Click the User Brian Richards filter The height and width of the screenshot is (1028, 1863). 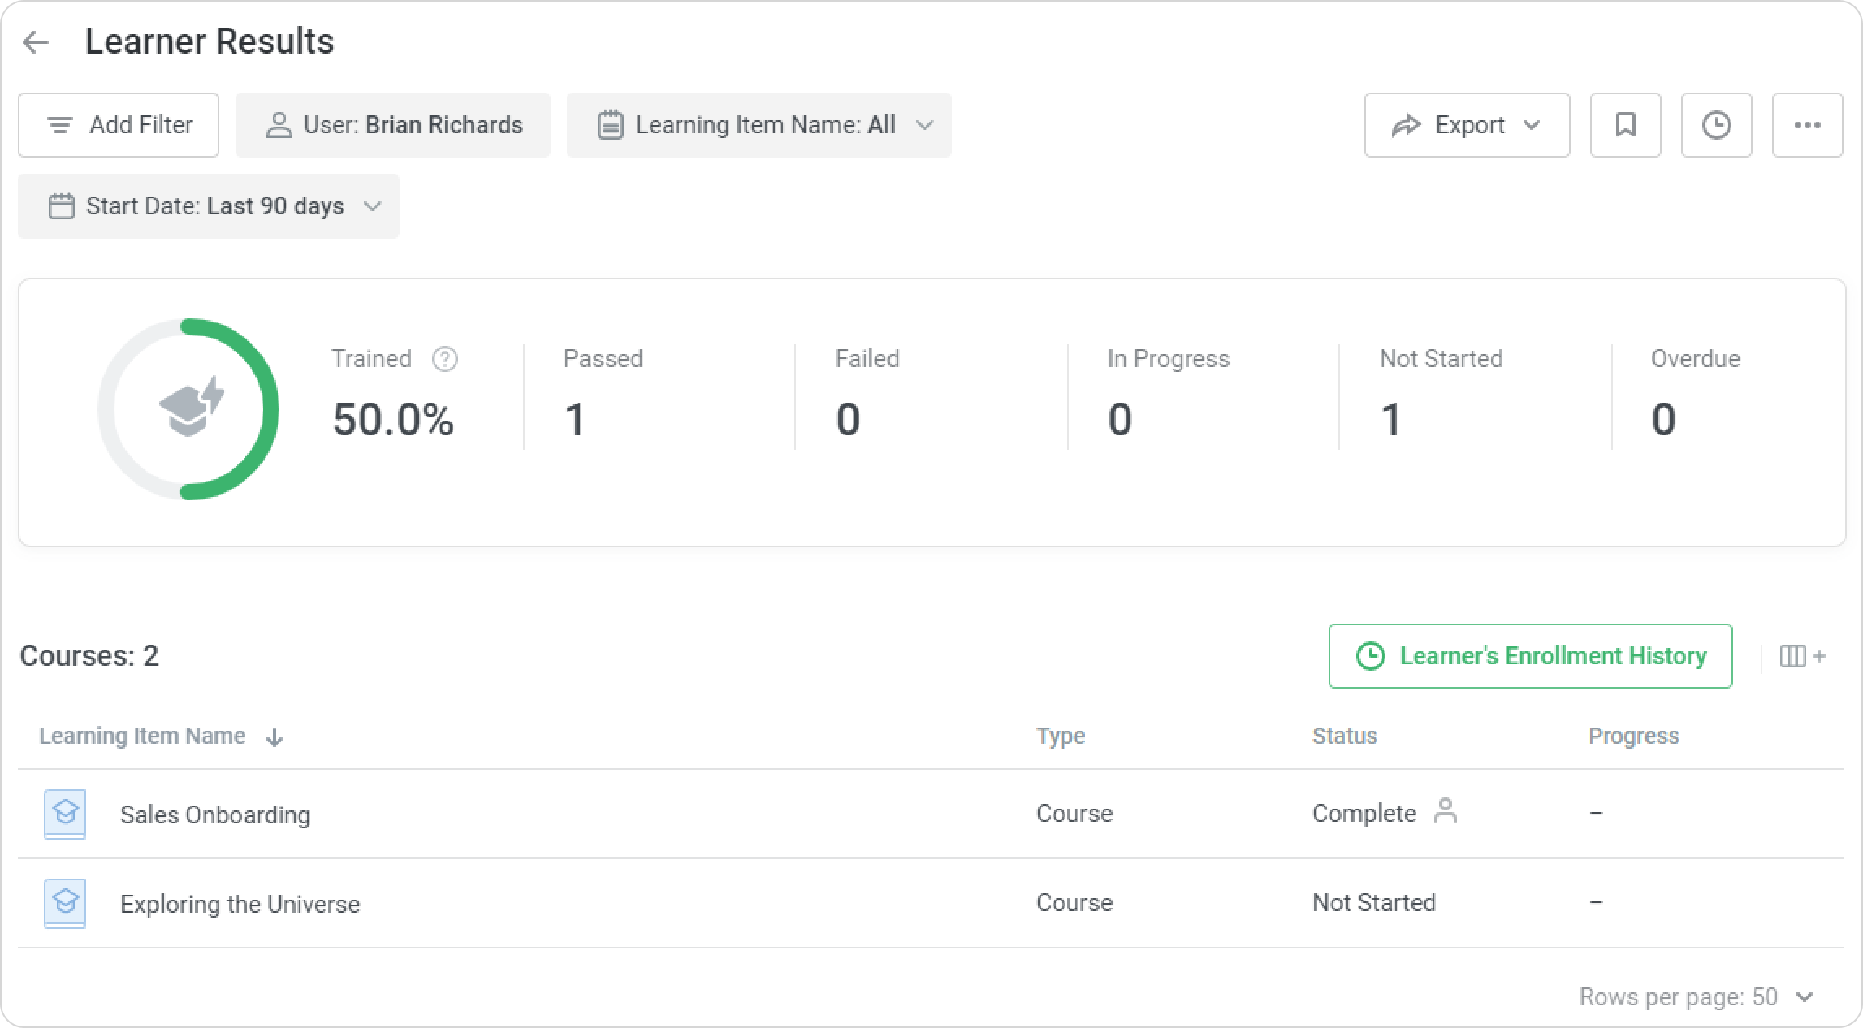click(393, 125)
